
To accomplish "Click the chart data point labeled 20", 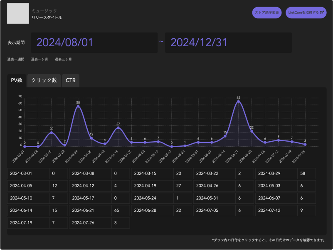I will [x=51, y=132].
